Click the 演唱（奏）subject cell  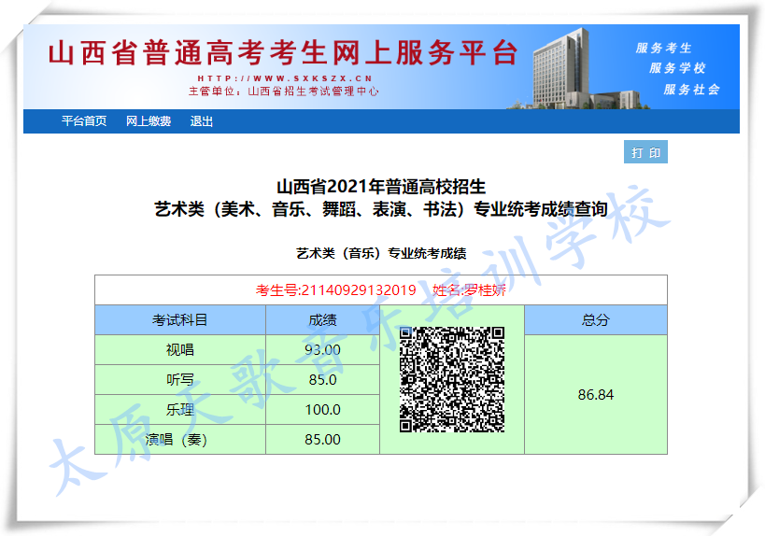[x=180, y=440]
